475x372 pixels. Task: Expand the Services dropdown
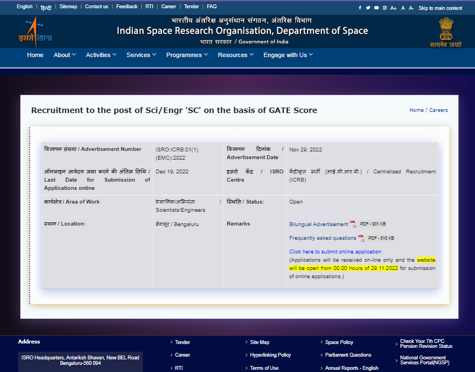141,55
